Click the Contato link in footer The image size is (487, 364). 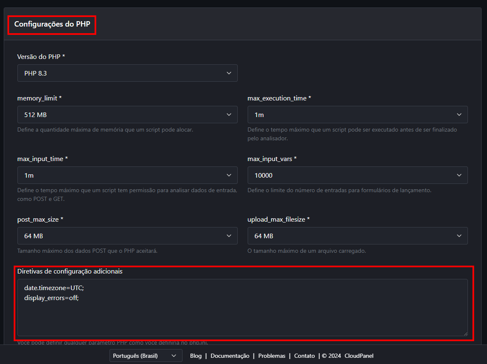[x=304, y=356]
